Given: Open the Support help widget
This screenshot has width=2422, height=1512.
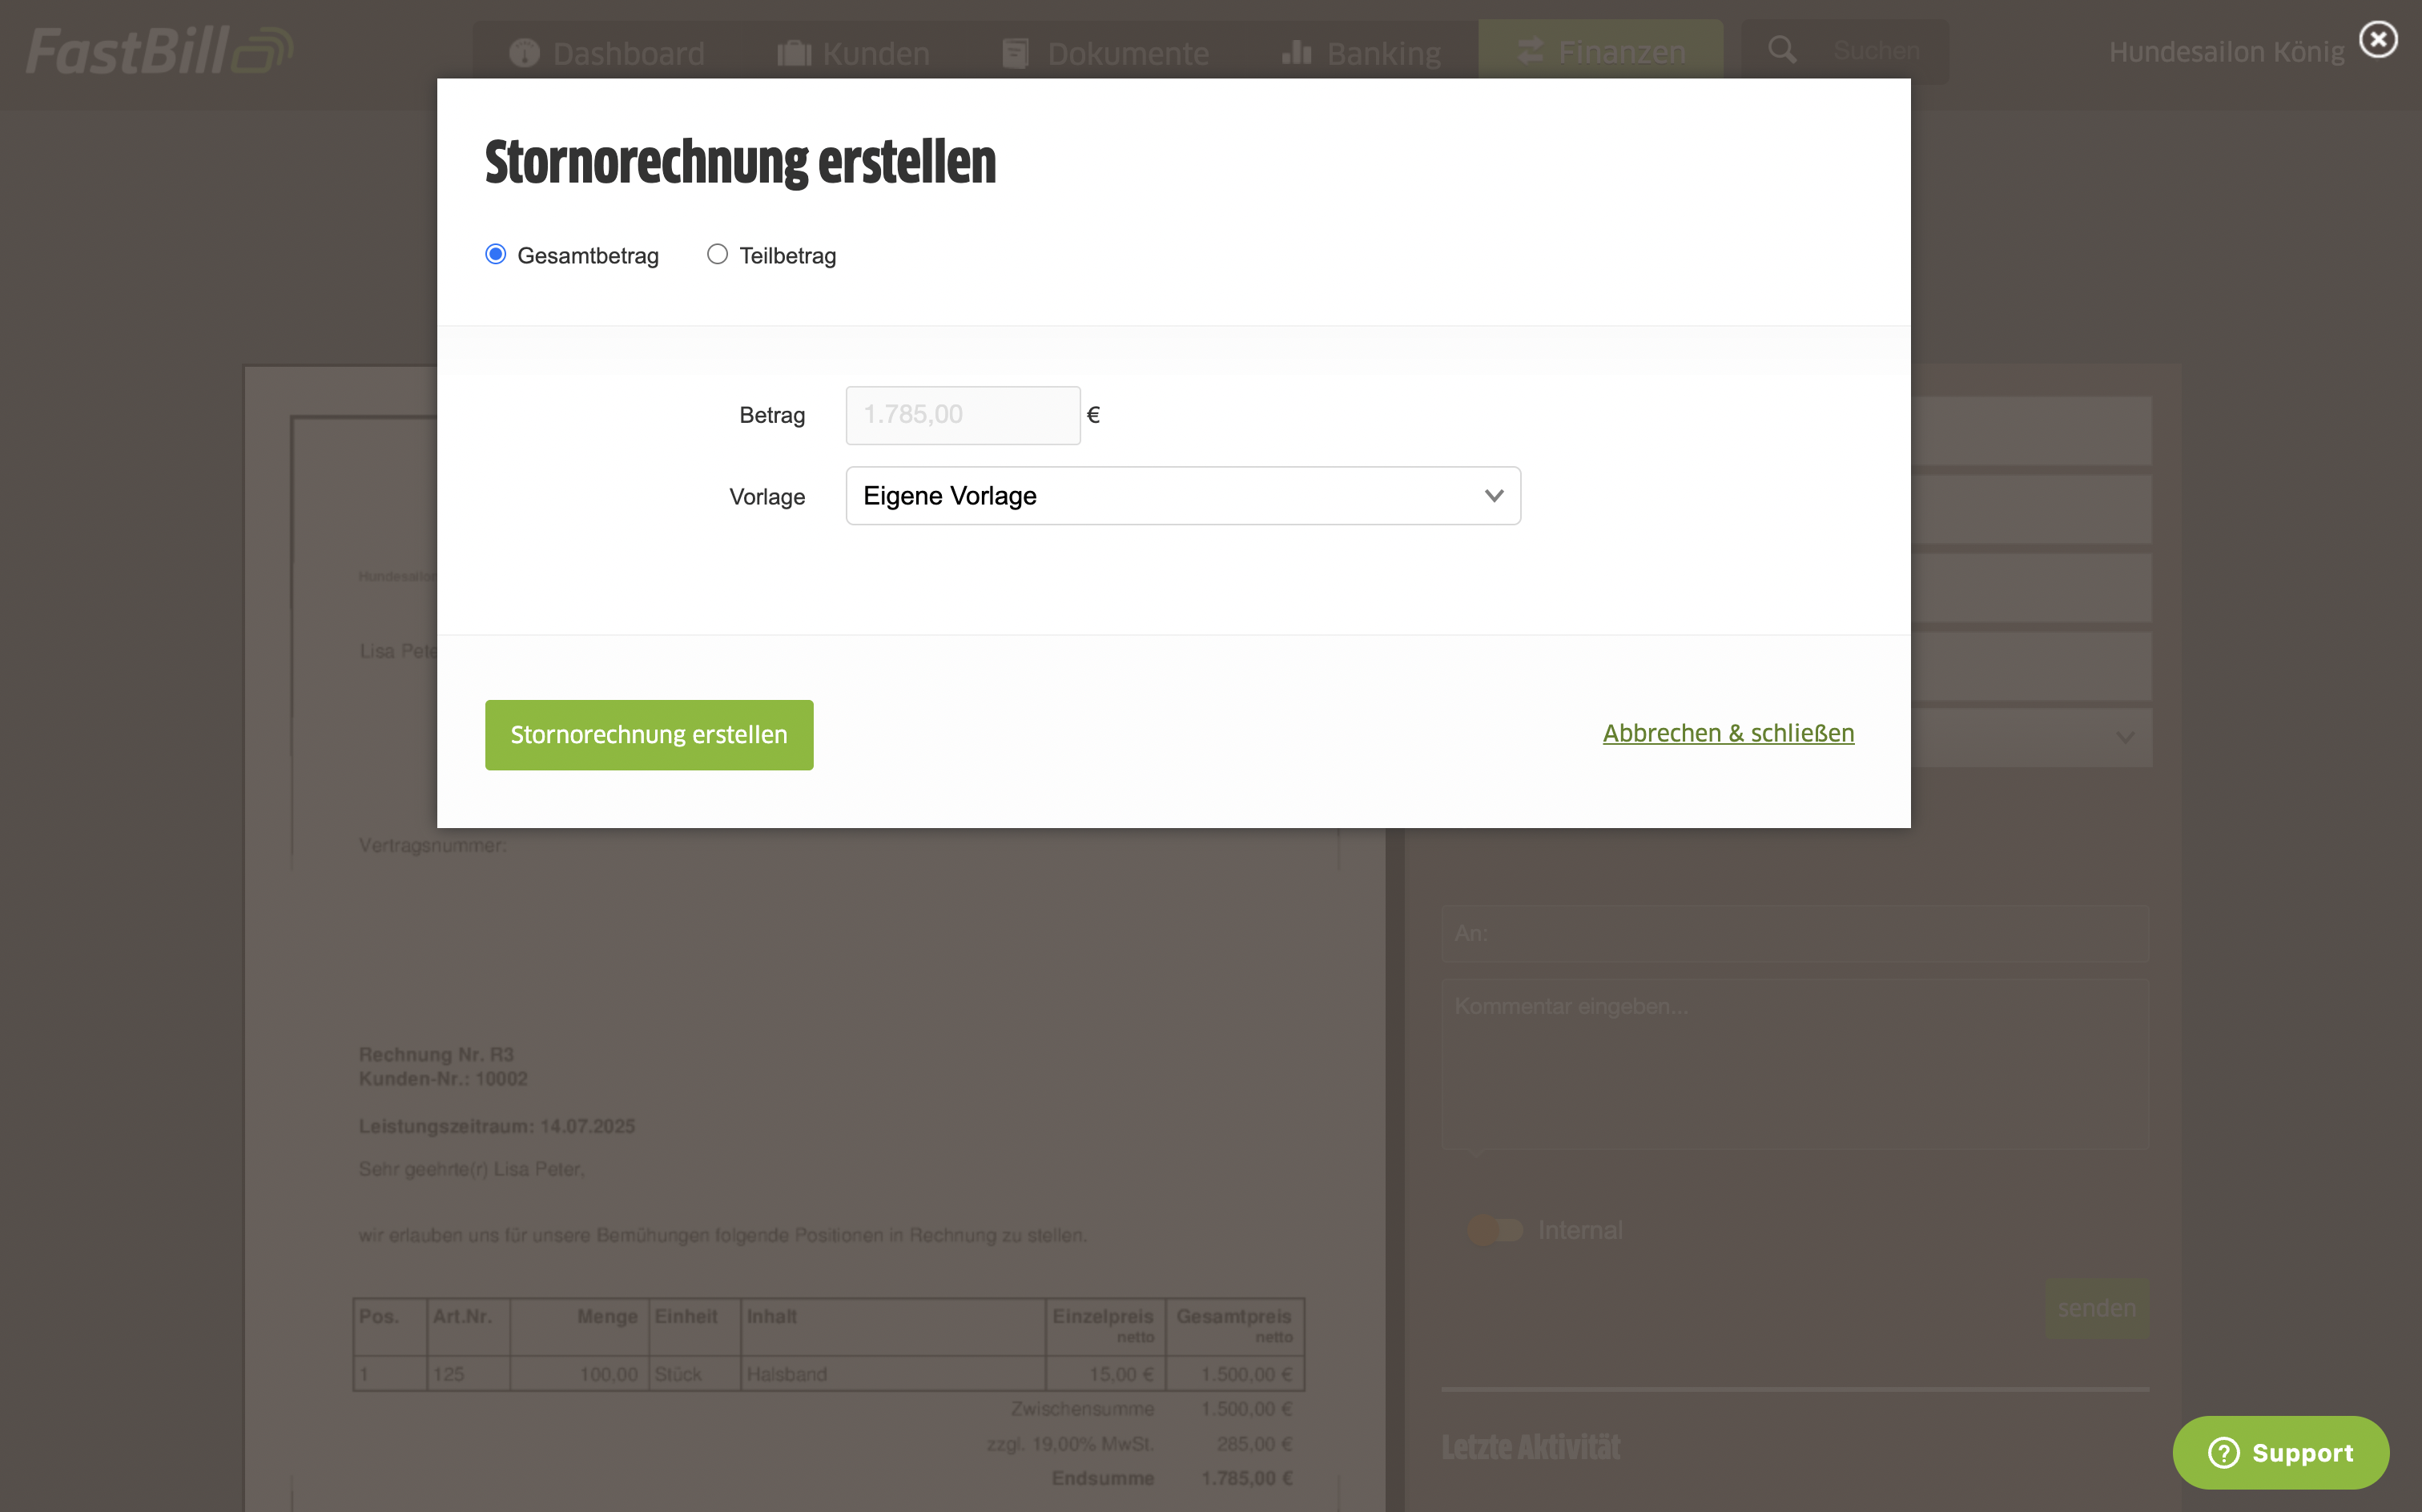Looking at the screenshot, I should pyautogui.click(x=2280, y=1452).
